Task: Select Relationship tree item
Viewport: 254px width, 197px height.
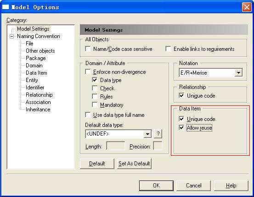Action: [x=39, y=95]
